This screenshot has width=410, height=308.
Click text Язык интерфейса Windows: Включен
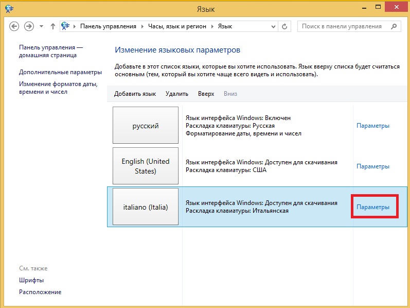(x=238, y=118)
